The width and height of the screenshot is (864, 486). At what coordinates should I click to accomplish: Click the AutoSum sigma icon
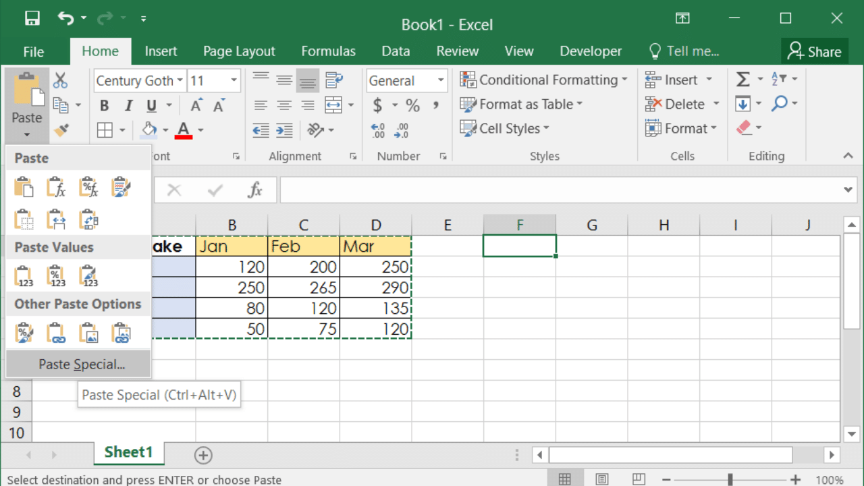pyautogui.click(x=742, y=80)
